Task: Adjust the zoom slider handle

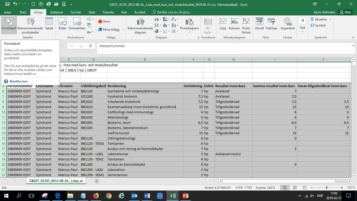Action: (327, 187)
